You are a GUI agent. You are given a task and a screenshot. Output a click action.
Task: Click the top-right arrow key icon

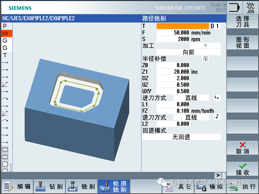coord(234,7)
